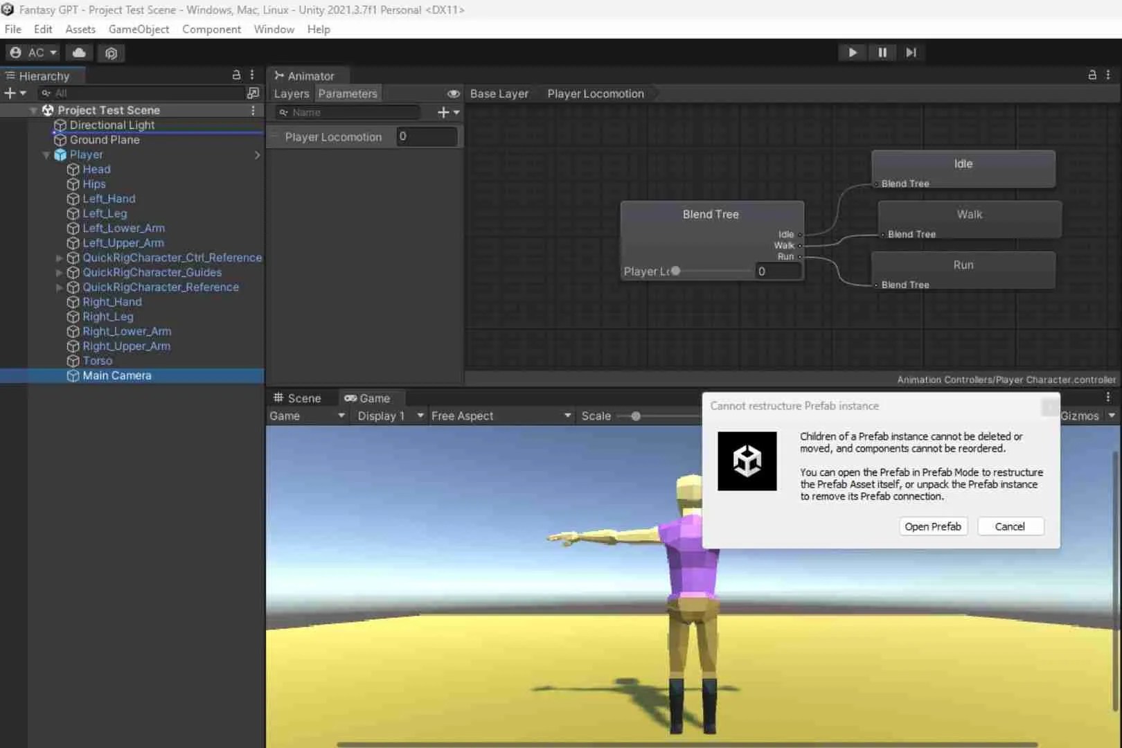
Task: Click the add parameter plus icon
Action: (x=443, y=112)
